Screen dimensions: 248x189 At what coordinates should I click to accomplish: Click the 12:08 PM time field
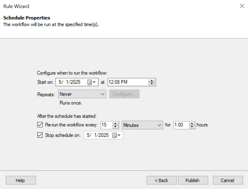coord(127,82)
